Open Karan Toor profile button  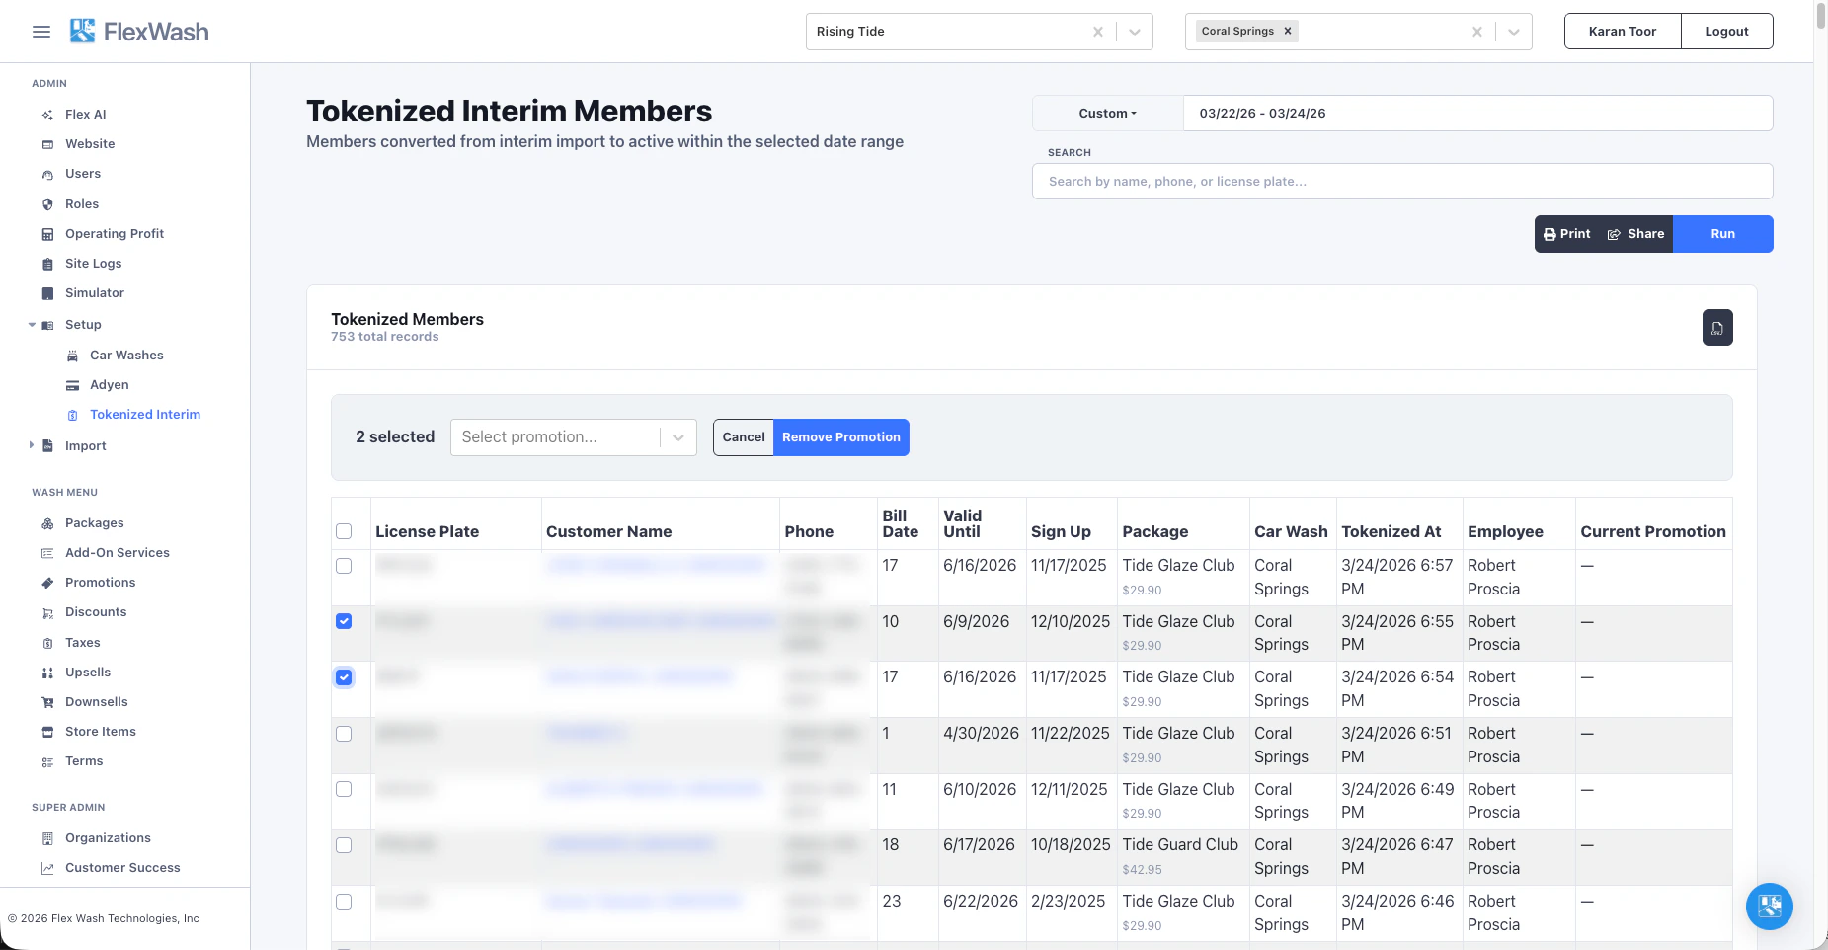coord(1623,32)
